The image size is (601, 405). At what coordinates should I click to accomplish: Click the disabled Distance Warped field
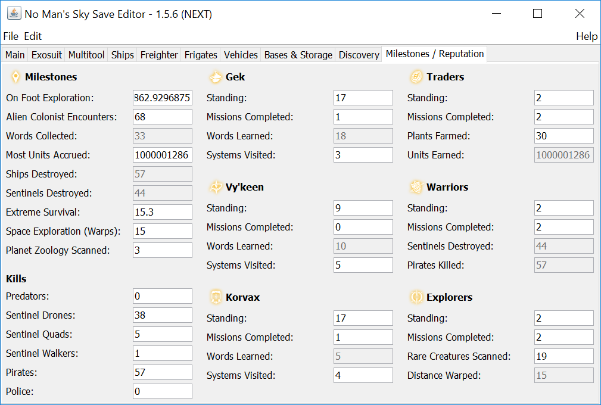click(564, 375)
